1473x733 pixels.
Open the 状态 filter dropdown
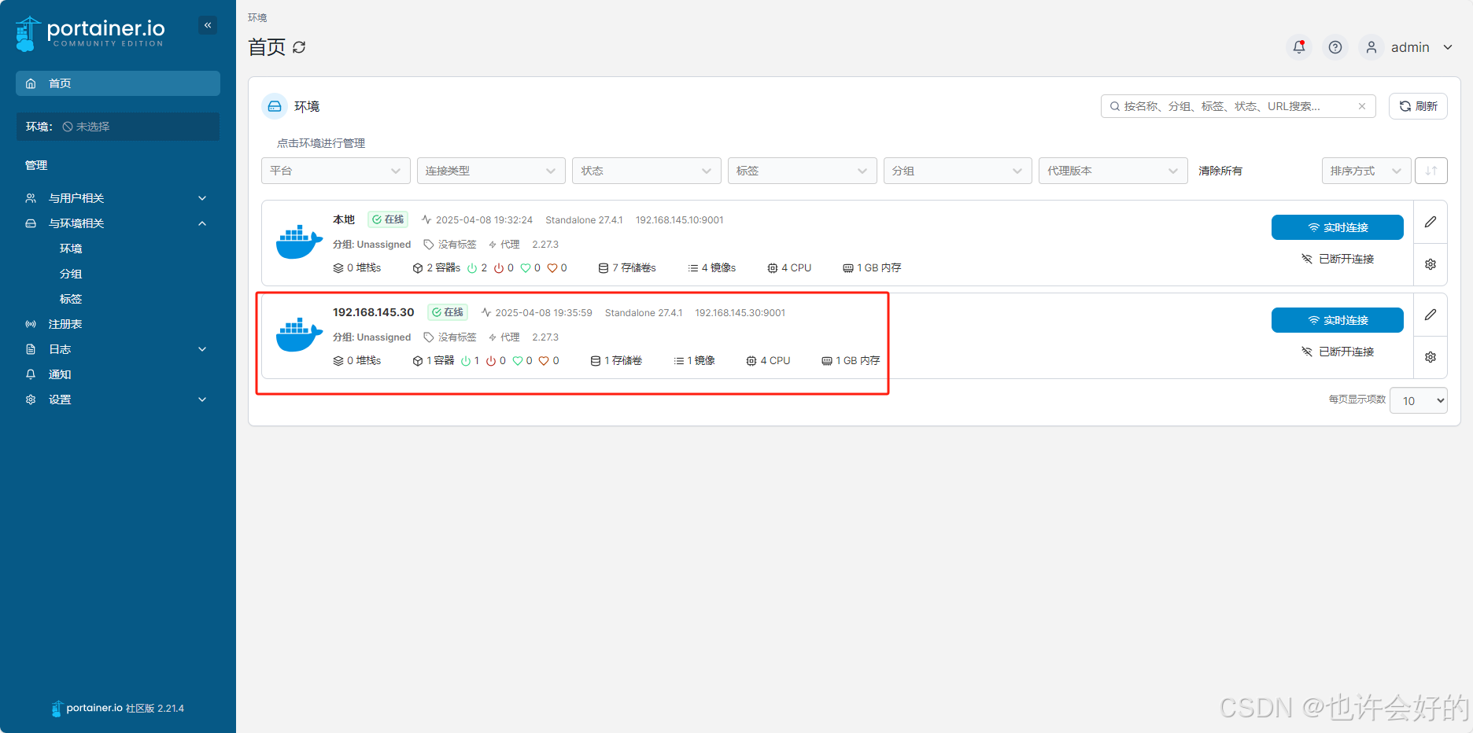point(647,171)
